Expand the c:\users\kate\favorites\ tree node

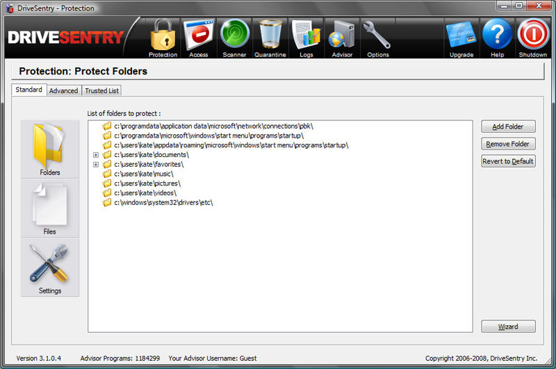point(96,165)
